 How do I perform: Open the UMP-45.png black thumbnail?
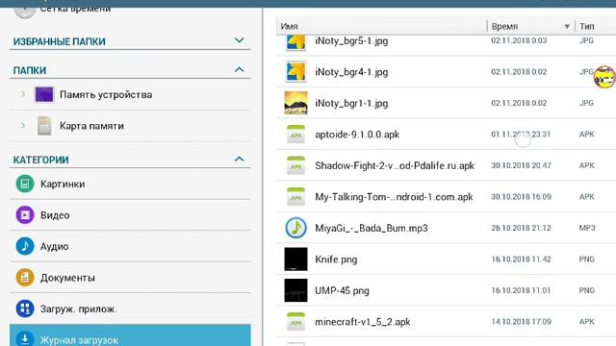point(295,290)
